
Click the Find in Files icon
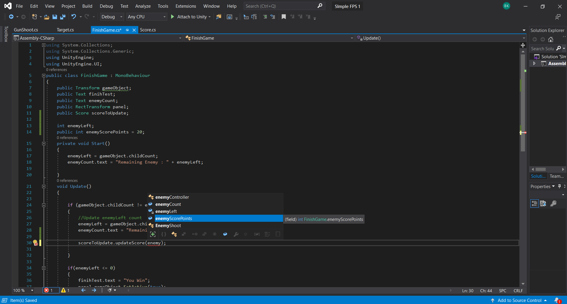click(219, 17)
